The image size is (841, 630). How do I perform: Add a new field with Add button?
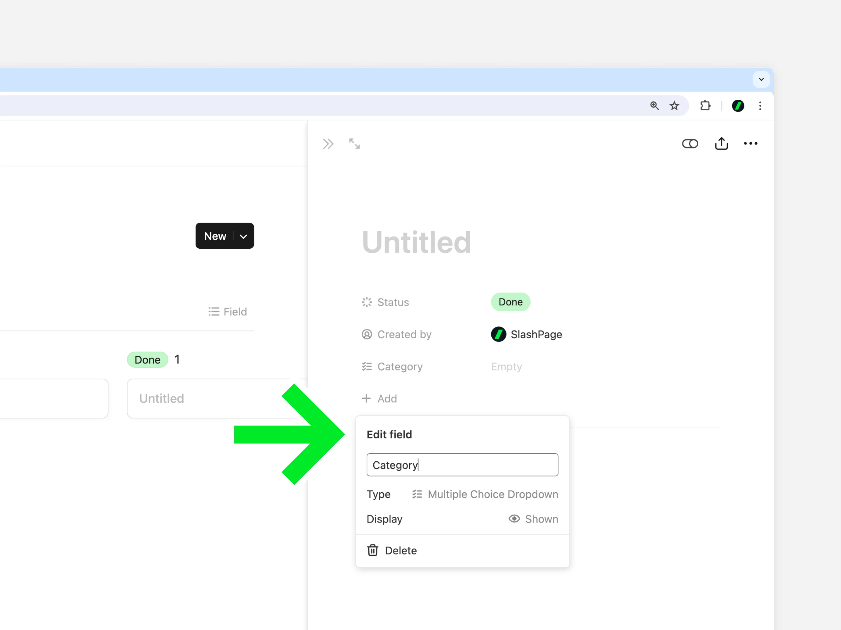[379, 398]
